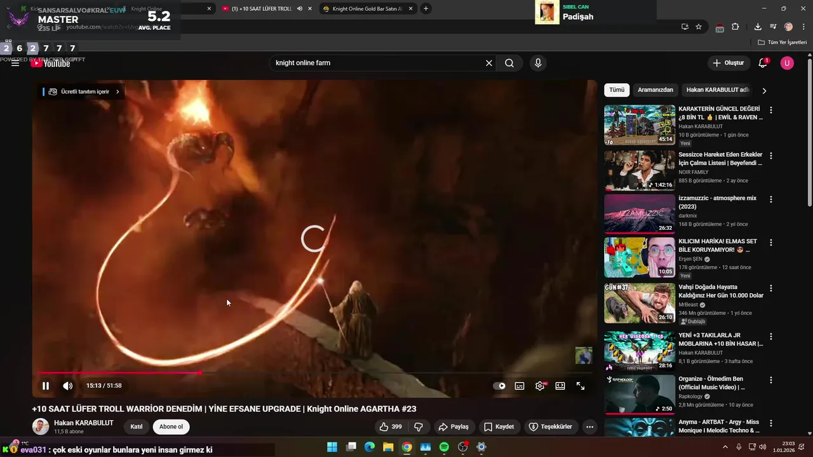This screenshot has width=813, height=457.
Task: Open 'izzamuzzic - atmosphere mix (2023)' title
Action: click(718, 202)
